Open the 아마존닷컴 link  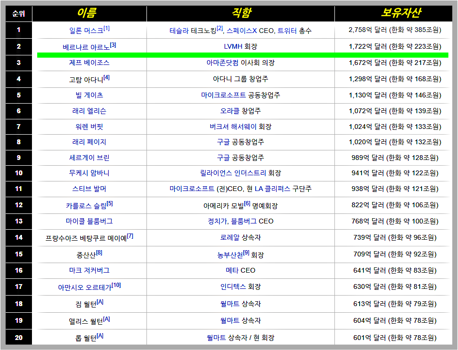223,63
